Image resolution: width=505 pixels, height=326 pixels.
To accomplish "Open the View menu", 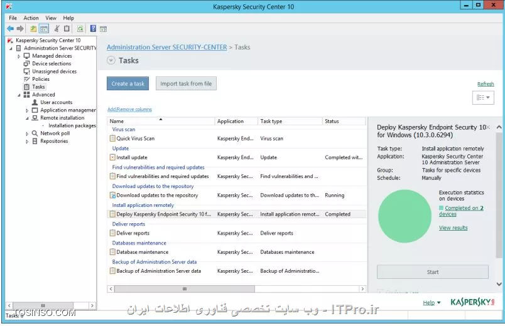I will [51, 18].
